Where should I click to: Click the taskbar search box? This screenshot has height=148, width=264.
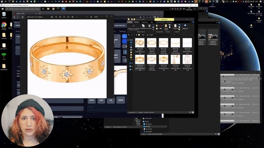[23, 9]
